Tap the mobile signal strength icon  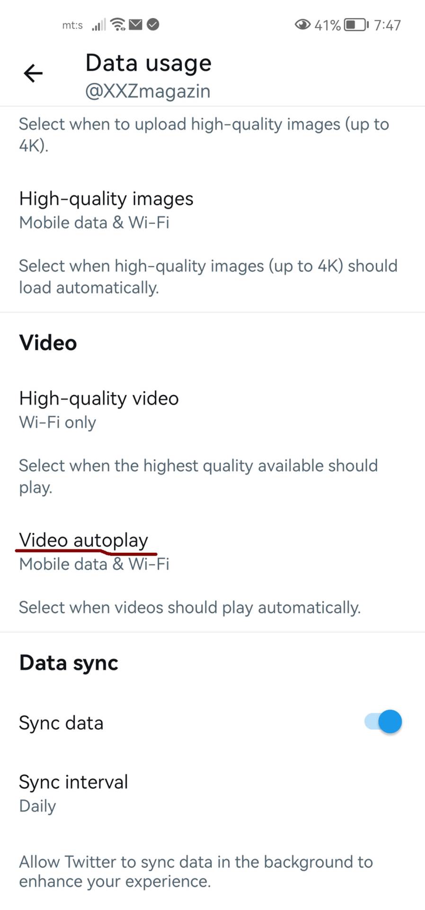(98, 24)
